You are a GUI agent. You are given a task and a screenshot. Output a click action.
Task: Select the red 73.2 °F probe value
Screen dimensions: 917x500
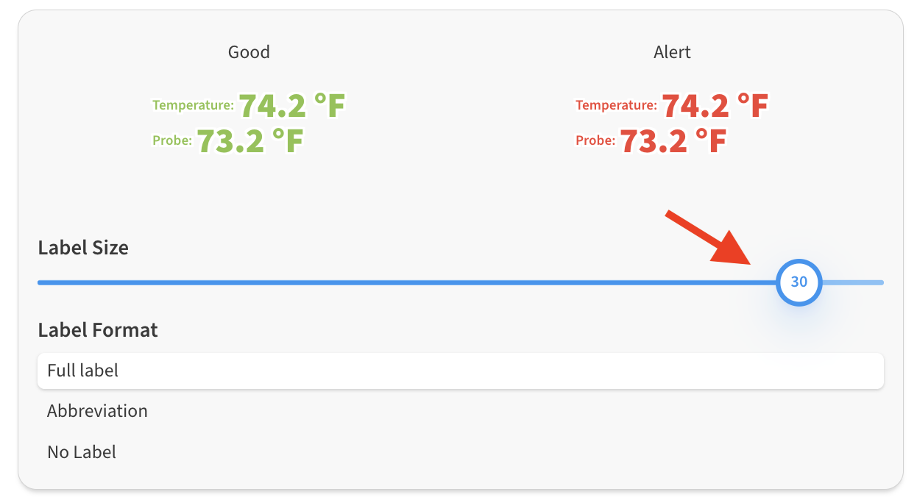pyautogui.click(x=673, y=141)
